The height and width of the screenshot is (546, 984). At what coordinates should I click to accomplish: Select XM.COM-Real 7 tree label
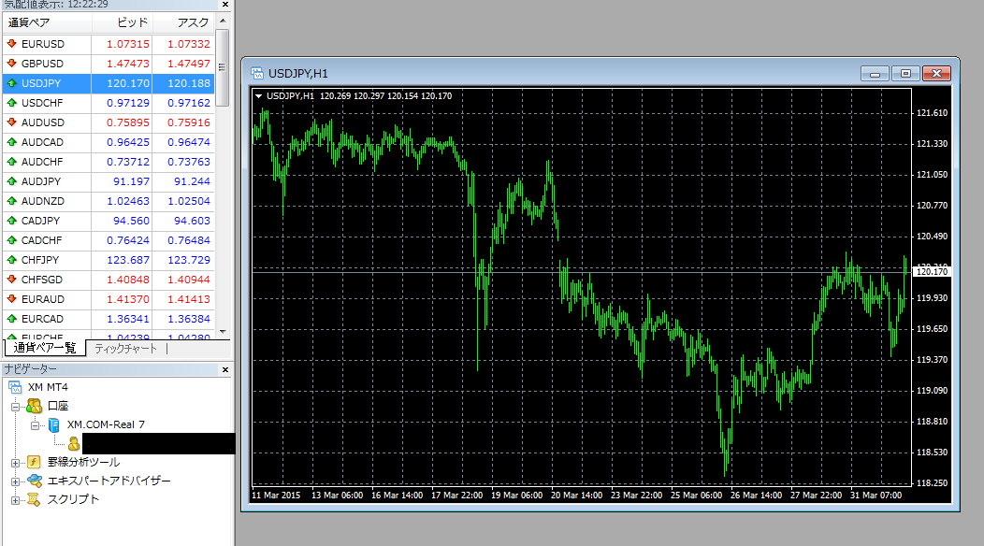[106, 424]
